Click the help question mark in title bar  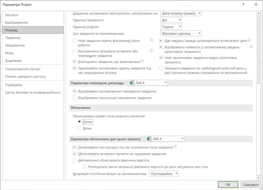[x=243, y=4]
